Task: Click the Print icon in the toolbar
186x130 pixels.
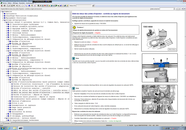Action: pos(4,6)
